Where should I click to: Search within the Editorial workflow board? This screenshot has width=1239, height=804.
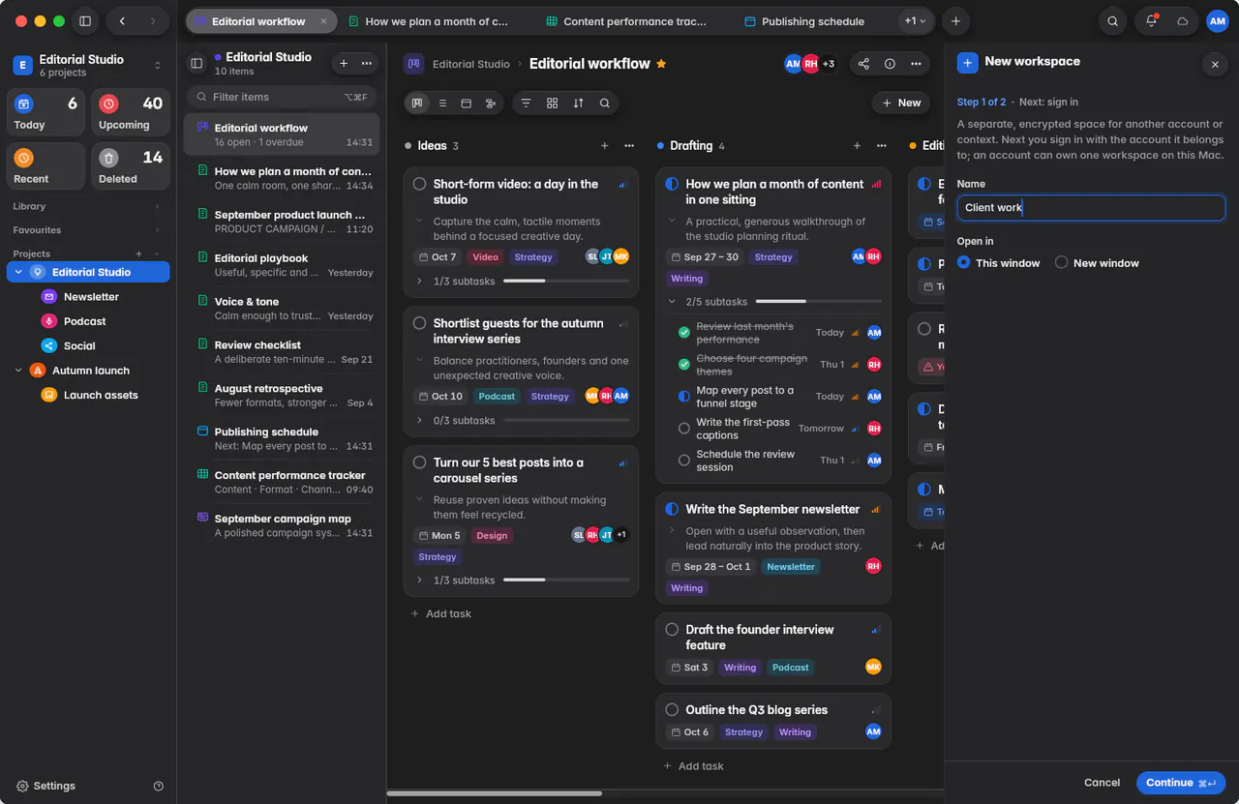pos(604,103)
